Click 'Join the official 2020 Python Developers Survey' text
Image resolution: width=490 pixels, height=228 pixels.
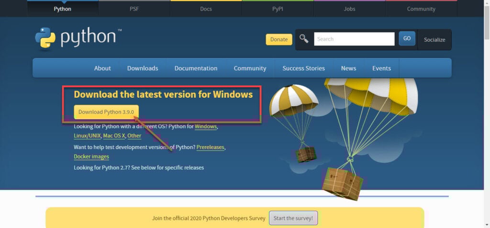tap(209, 218)
